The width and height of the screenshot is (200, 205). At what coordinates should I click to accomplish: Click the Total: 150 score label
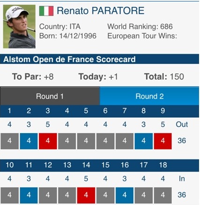pyautogui.click(x=164, y=77)
